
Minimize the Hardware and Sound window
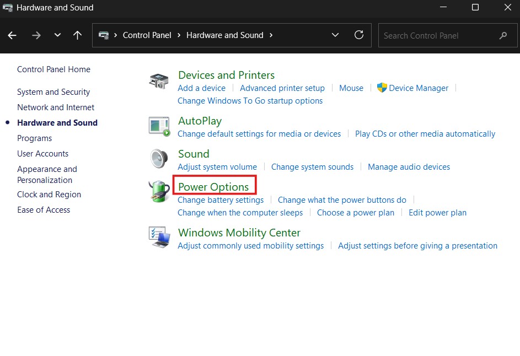pos(443,7)
